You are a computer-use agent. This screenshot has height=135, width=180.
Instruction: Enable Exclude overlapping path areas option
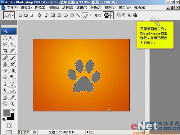tap(135, 15)
